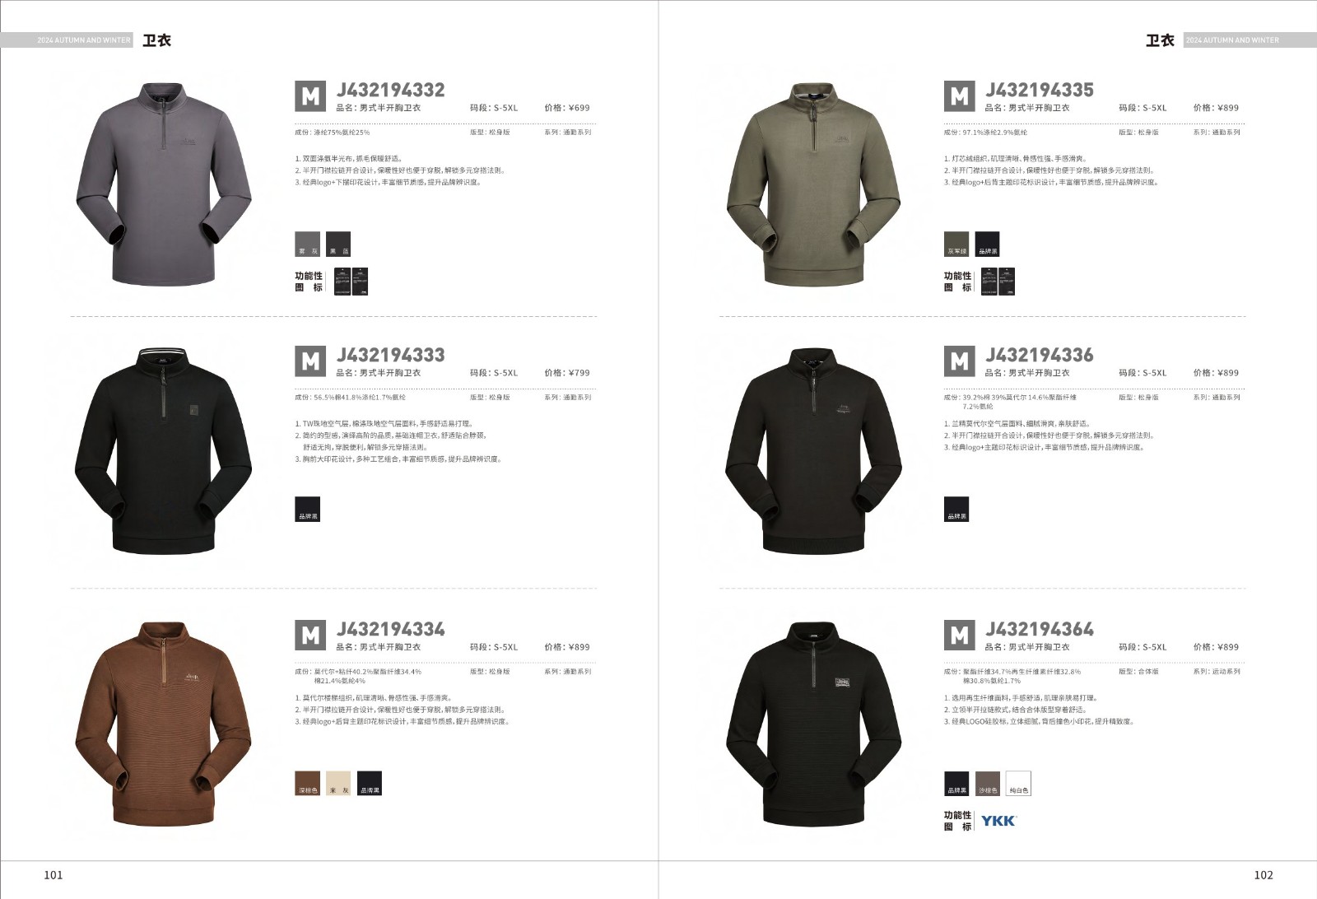
Task: Select the 深棕色 brown swatch for J432194334
Action: 307,783
